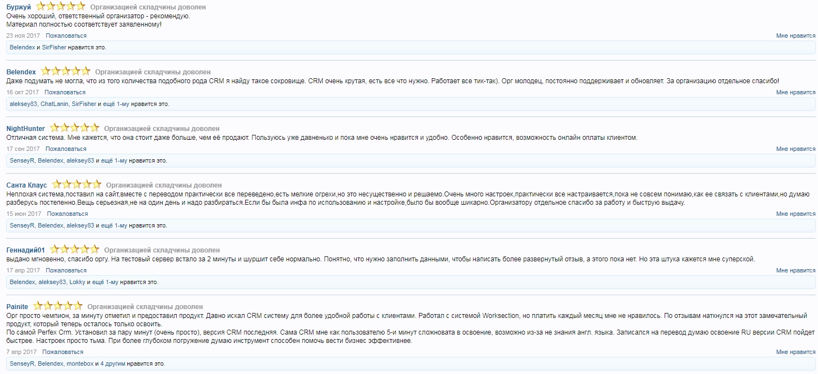The width and height of the screenshot is (818, 374).
Task: Open Belendex in Геннадий01 review's likes
Action: [22, 282]
